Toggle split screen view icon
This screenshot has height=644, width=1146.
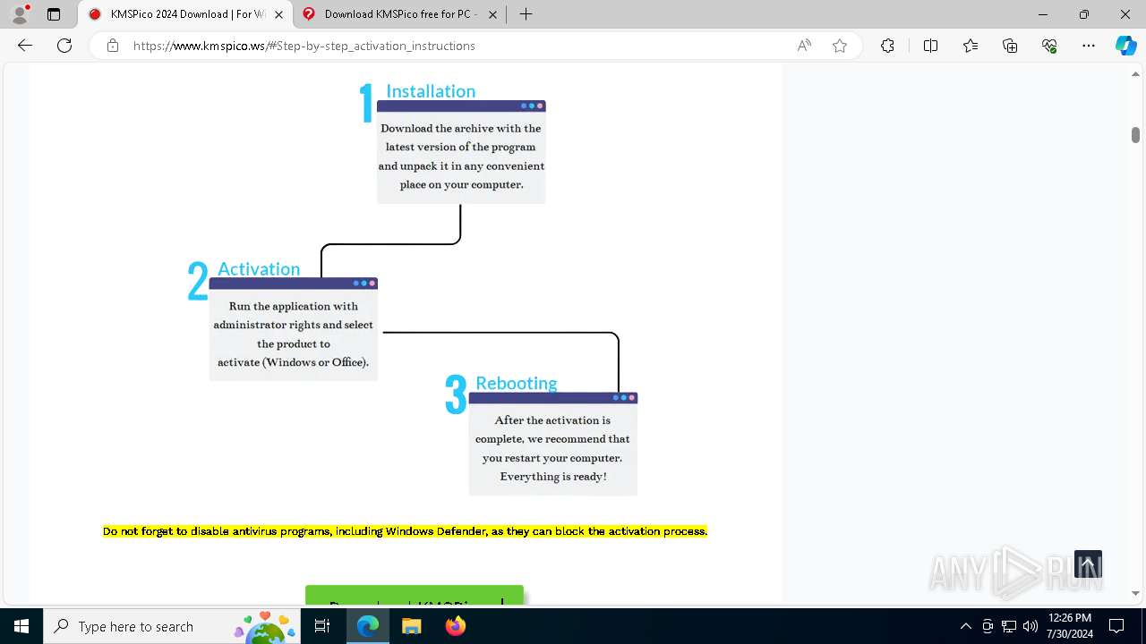(x=930, y=46)
